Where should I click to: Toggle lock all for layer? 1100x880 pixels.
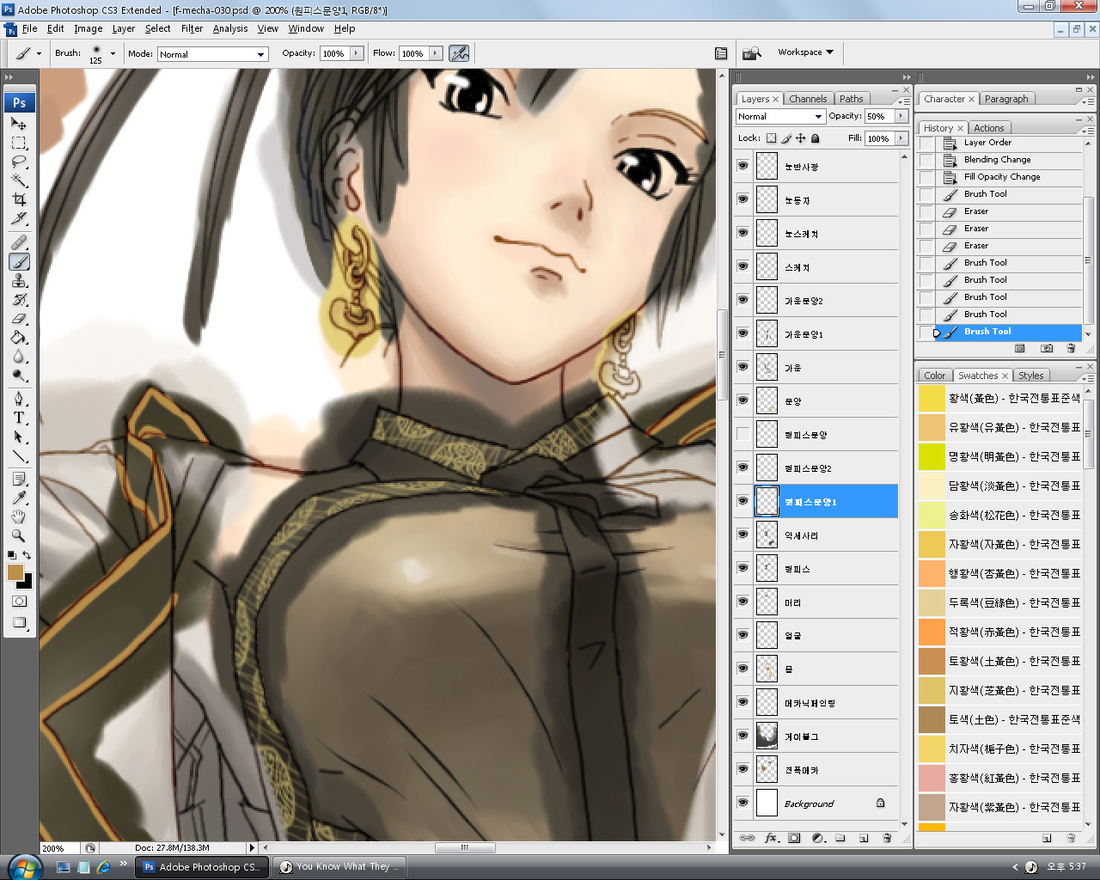816,138
